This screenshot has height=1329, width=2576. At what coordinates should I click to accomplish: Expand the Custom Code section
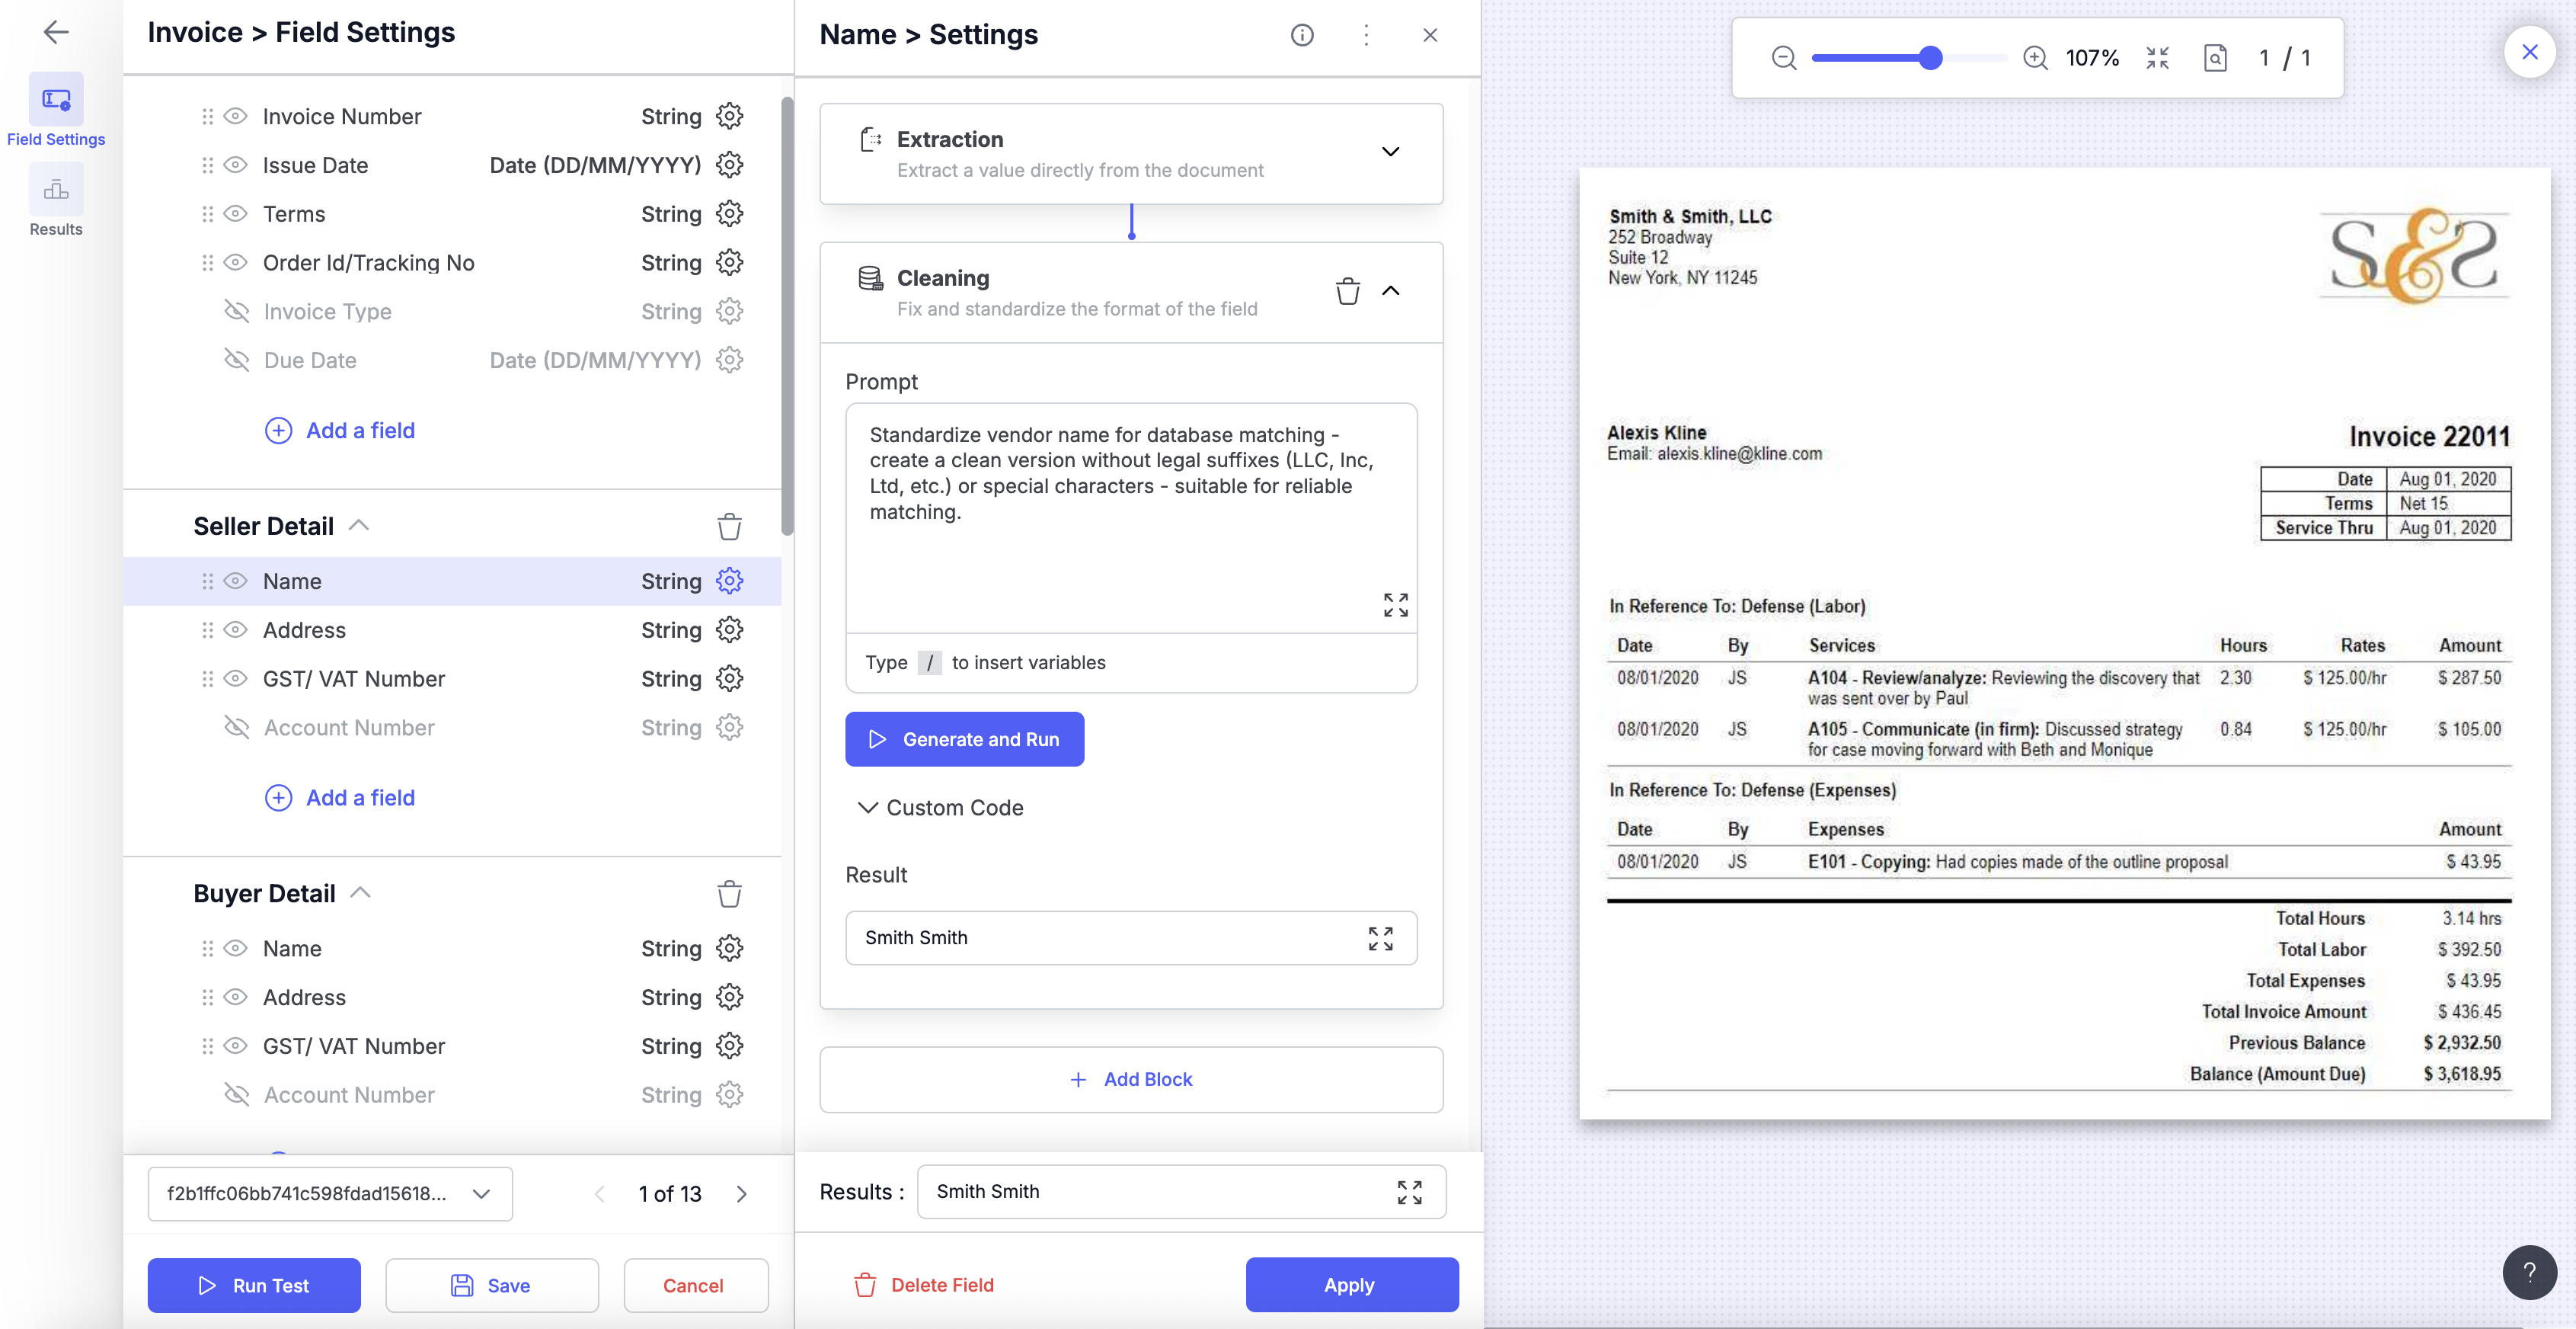point(940,808)
